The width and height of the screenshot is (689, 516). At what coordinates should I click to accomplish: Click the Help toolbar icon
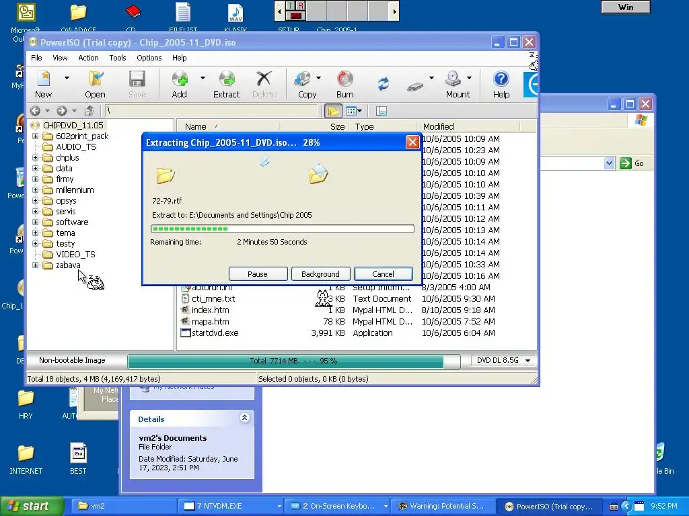click(x=501, y=84)
